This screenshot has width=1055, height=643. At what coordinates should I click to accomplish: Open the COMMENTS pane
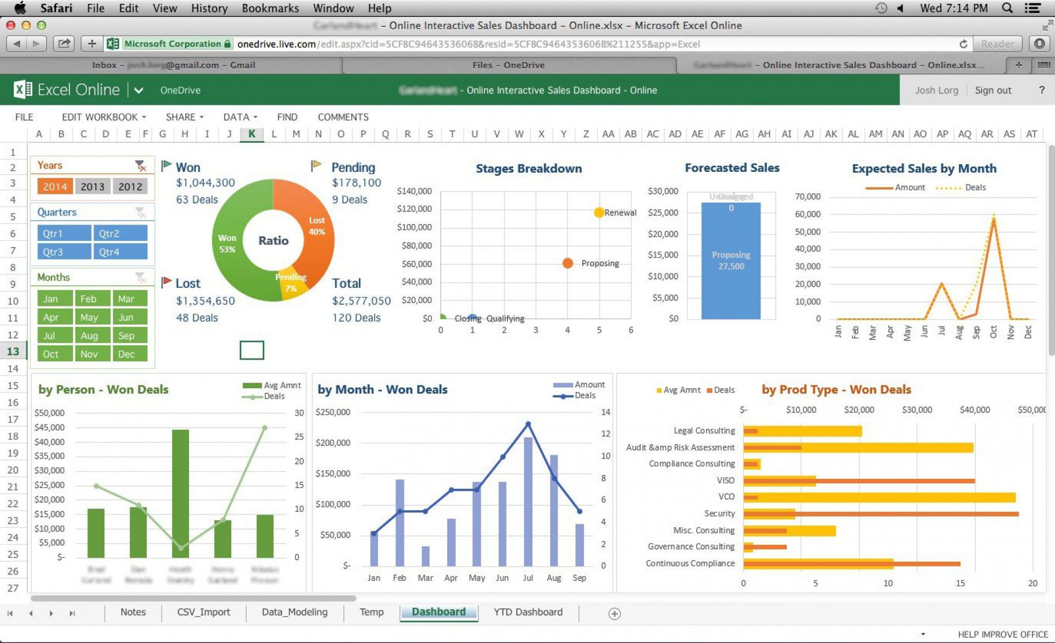coord(342,116)
